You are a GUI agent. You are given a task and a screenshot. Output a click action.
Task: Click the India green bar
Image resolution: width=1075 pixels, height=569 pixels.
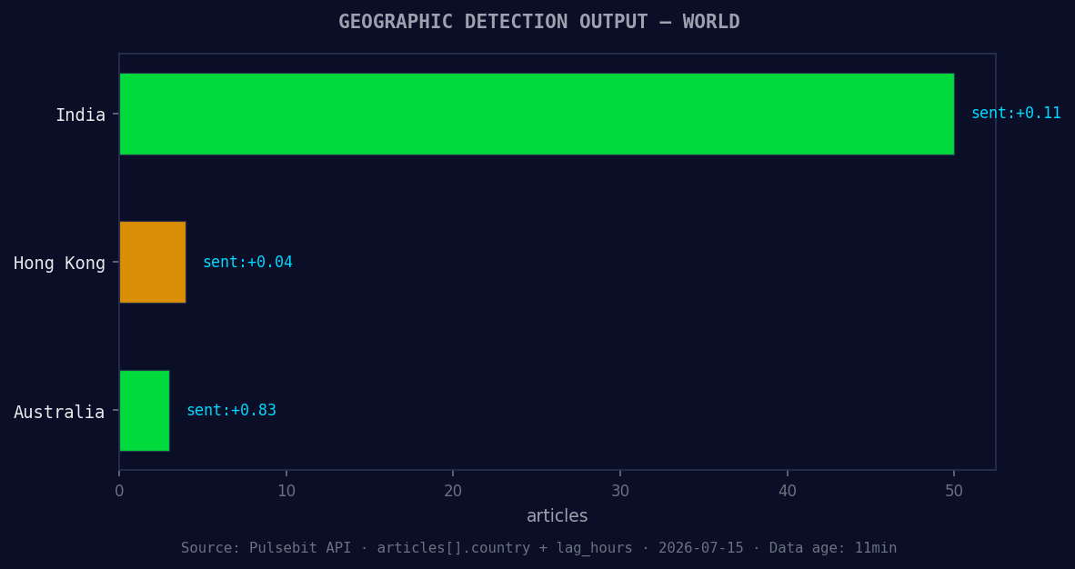click(x=537, y=114)
